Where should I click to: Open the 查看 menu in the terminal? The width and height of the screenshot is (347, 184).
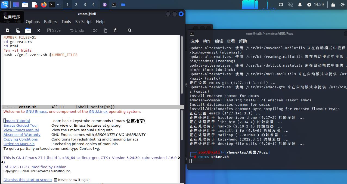231,41
